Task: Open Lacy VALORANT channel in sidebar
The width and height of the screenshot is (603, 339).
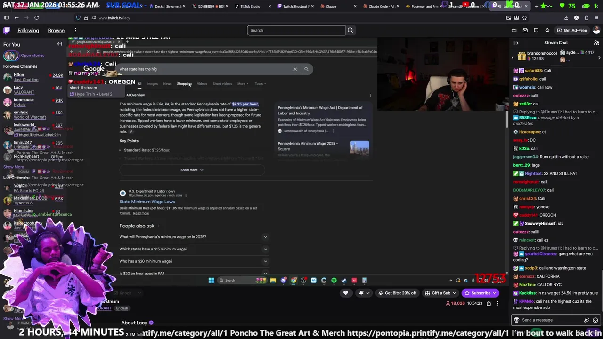Action: point(33,90)
